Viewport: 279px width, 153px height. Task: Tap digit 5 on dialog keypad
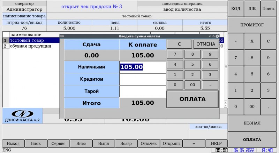pyautogui.click(x=193, y=64)
